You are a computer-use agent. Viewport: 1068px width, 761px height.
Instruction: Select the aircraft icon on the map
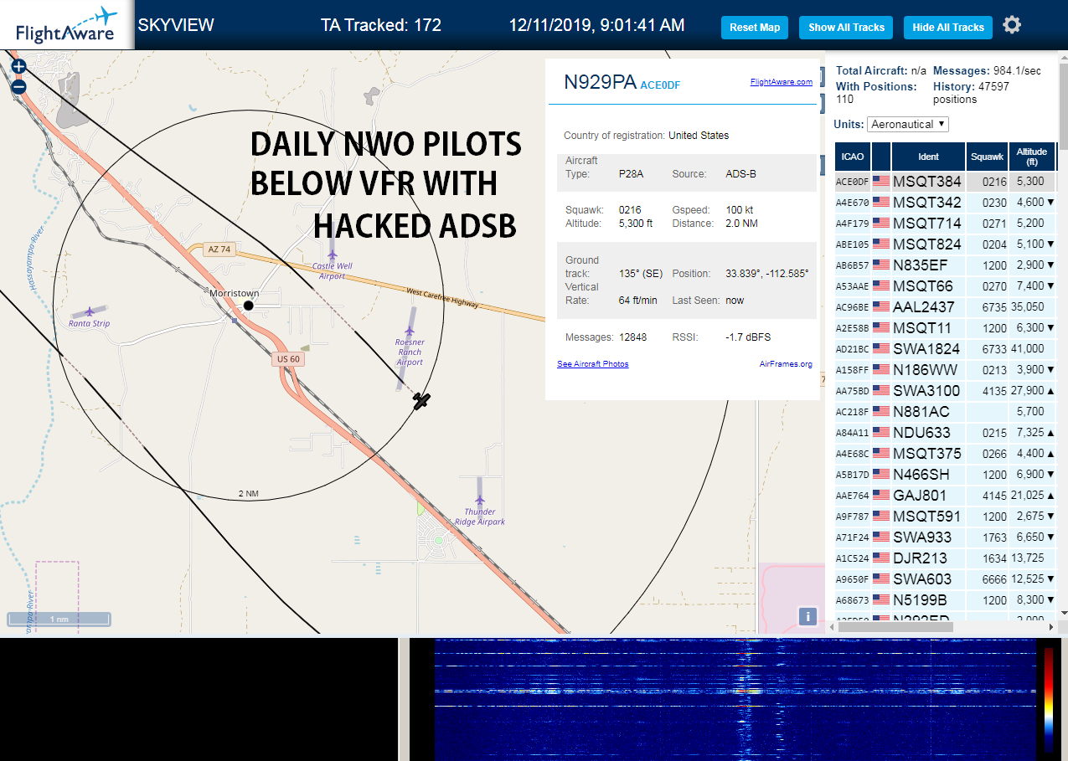421,401
